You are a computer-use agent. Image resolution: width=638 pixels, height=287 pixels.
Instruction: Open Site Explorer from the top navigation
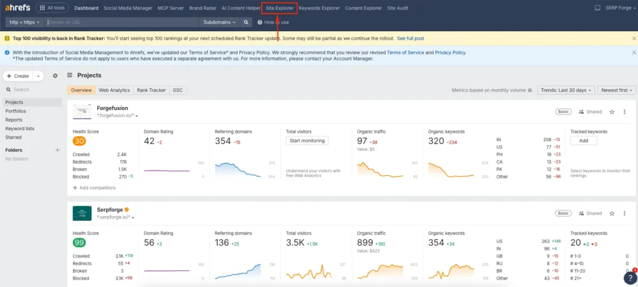279,8
